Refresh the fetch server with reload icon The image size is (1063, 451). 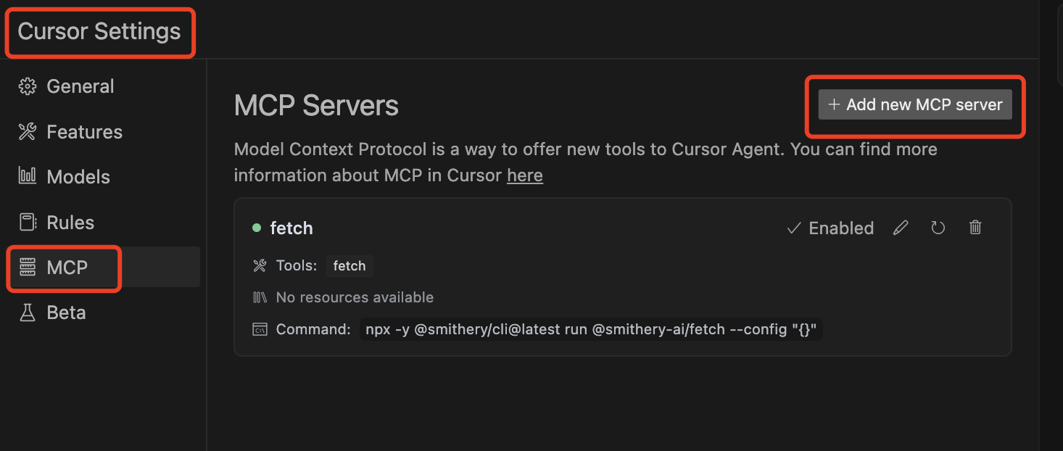(x=938, y=228)
